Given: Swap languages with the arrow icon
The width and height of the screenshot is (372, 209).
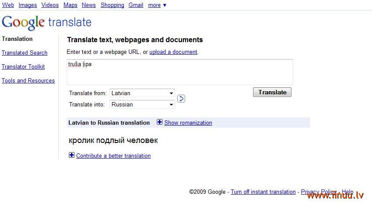Looking at the screenshot, I should point(181,99).
